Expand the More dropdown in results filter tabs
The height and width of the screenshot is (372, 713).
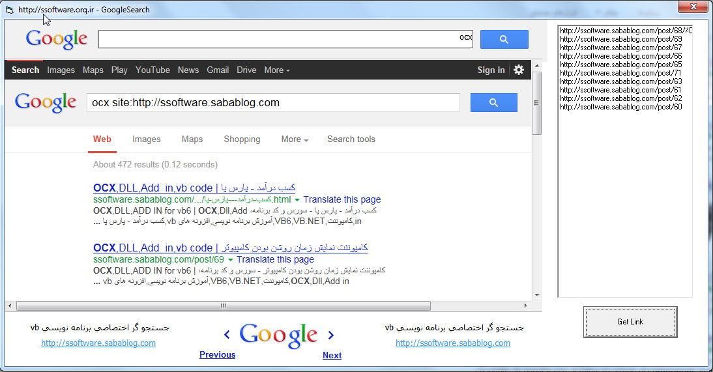295,139
